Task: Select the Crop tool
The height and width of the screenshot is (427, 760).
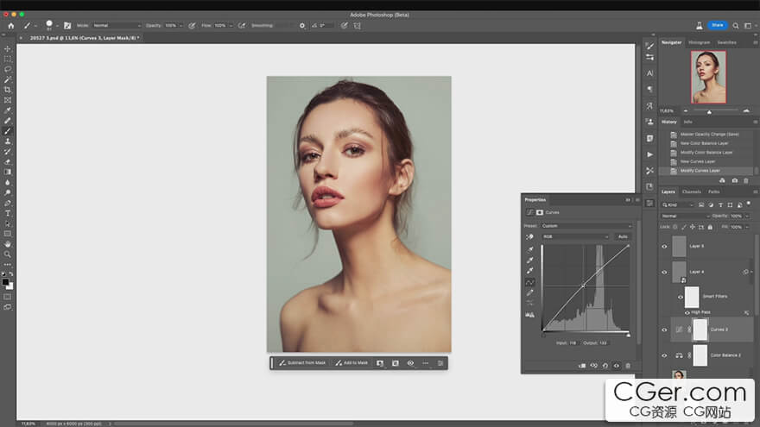Action: tap(8, 90)
